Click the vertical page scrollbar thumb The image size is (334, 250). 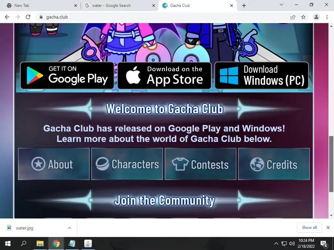pyautogui.click(x=331, y=164)
